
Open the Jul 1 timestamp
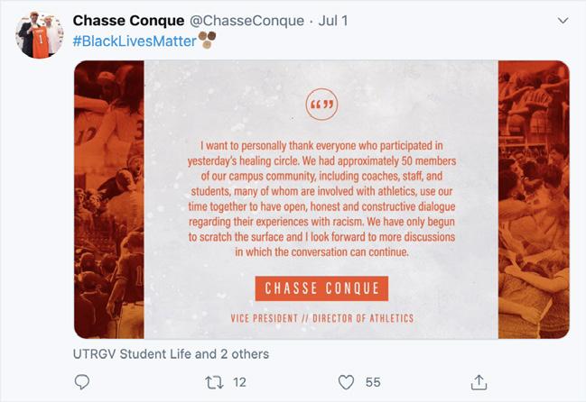tap(333, 21)
